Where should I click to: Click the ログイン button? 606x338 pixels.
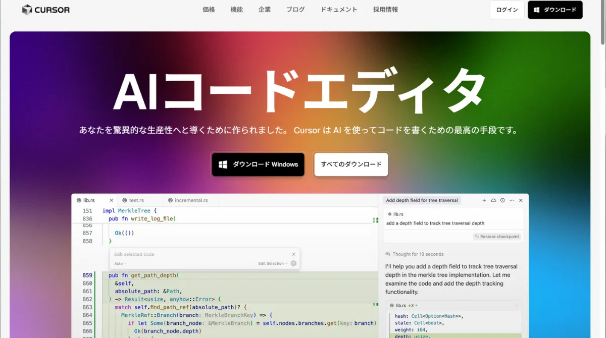click(507, 10)
